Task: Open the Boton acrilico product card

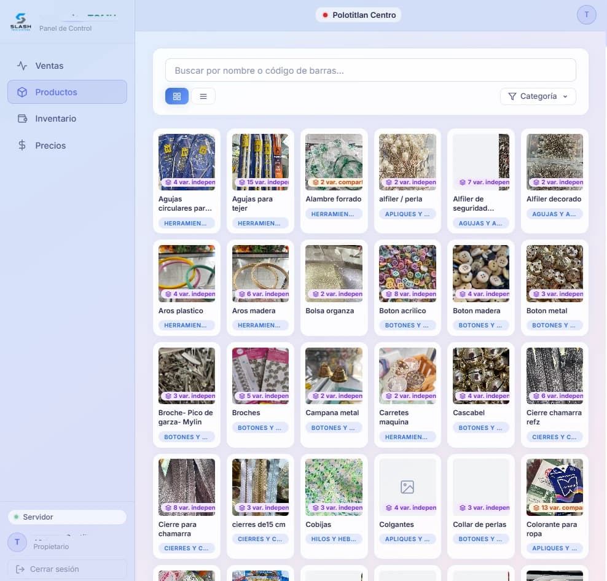Action: tap(407, 287)
